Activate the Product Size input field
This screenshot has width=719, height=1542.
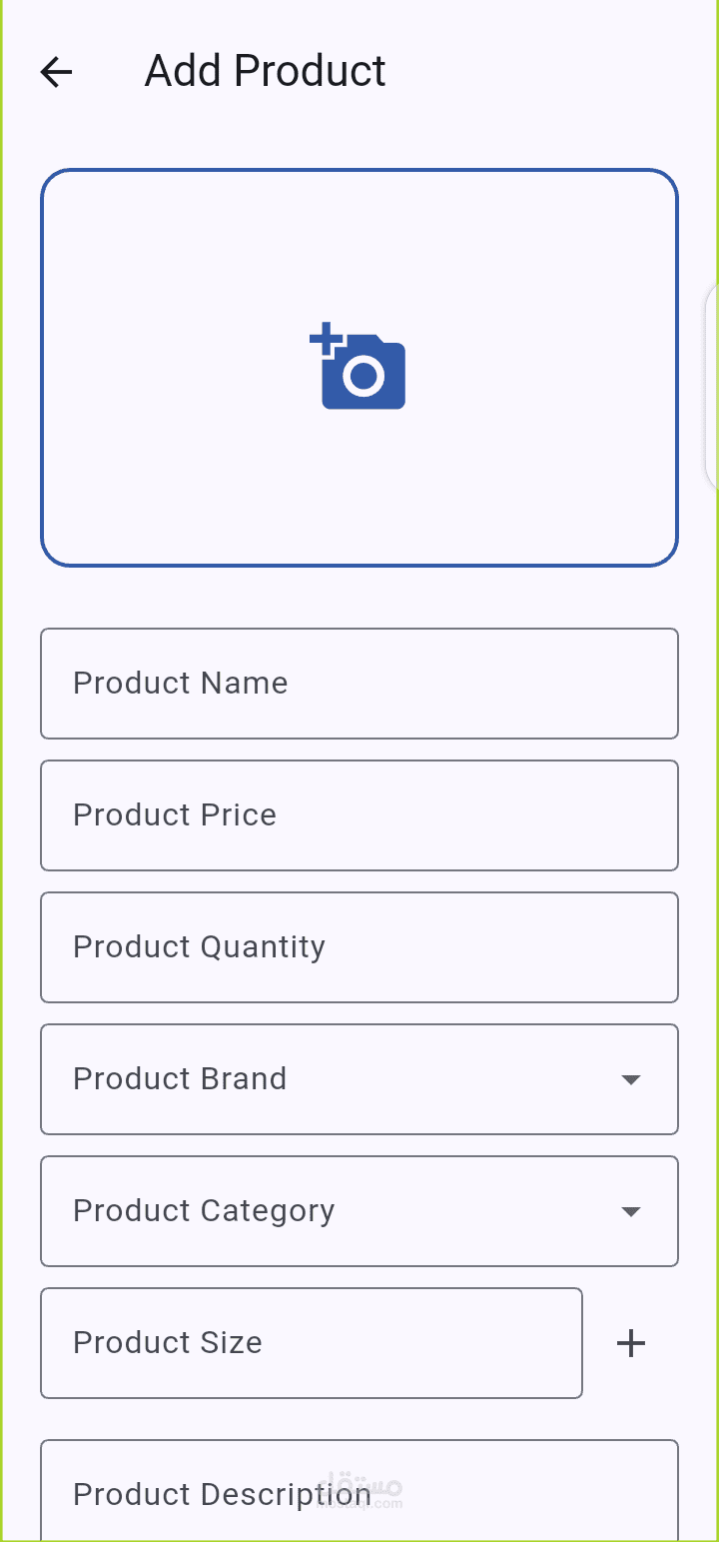coord(312,1343)
